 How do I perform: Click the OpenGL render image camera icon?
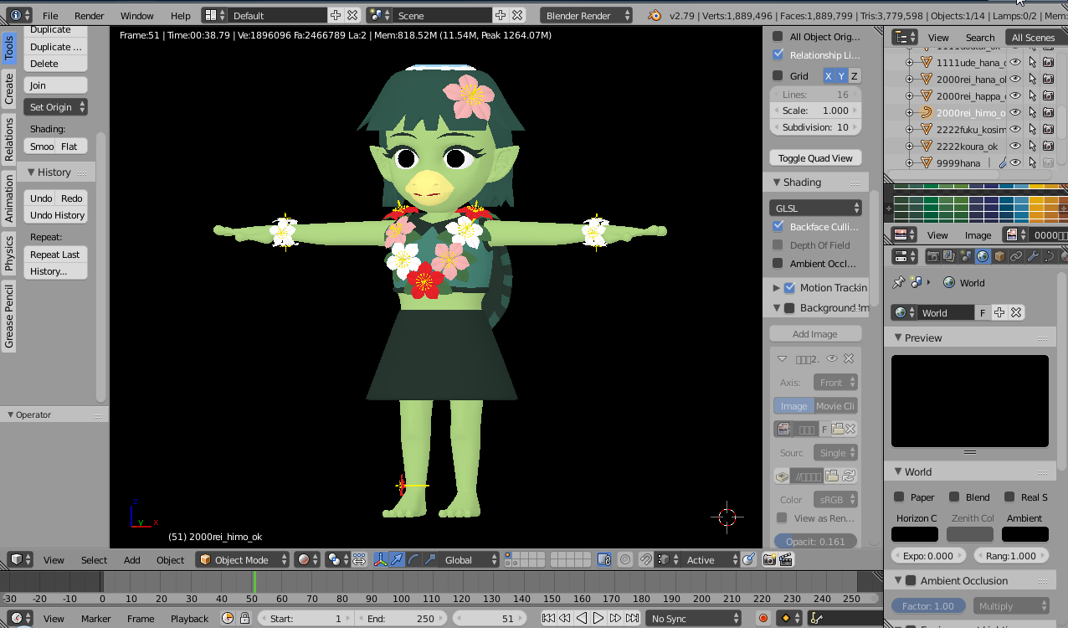coord(769,559)
